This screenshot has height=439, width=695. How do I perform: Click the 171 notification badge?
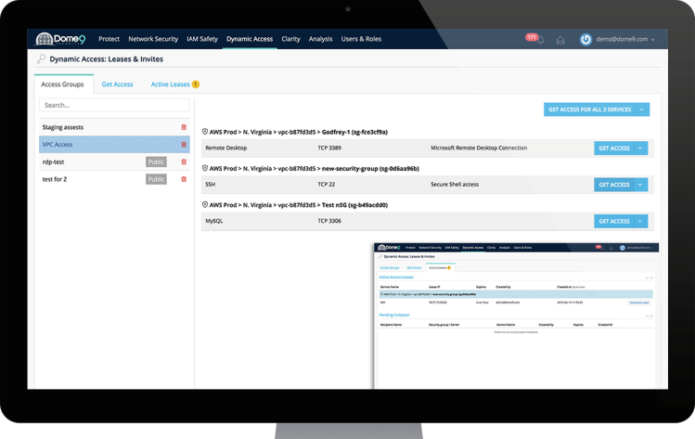[532, 37]
